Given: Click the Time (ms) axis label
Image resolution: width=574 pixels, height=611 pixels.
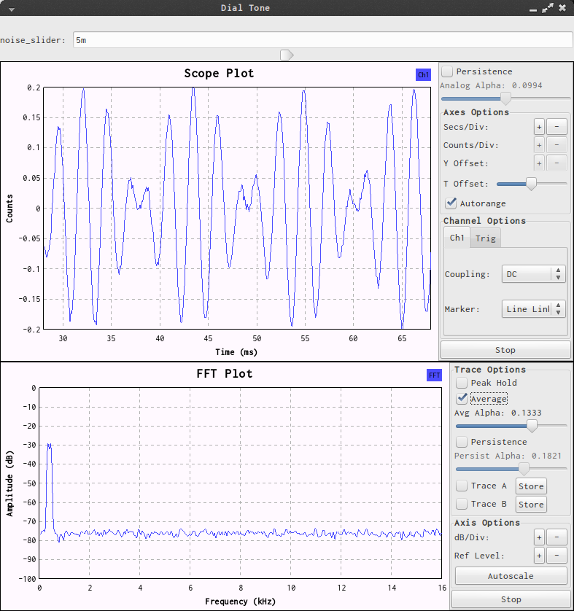Looking at the screenshot, I should point(236,352).
